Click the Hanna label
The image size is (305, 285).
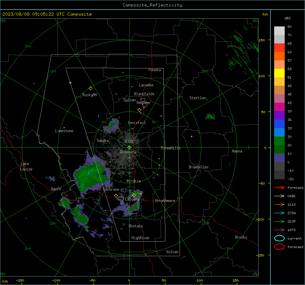click(237, 151)
